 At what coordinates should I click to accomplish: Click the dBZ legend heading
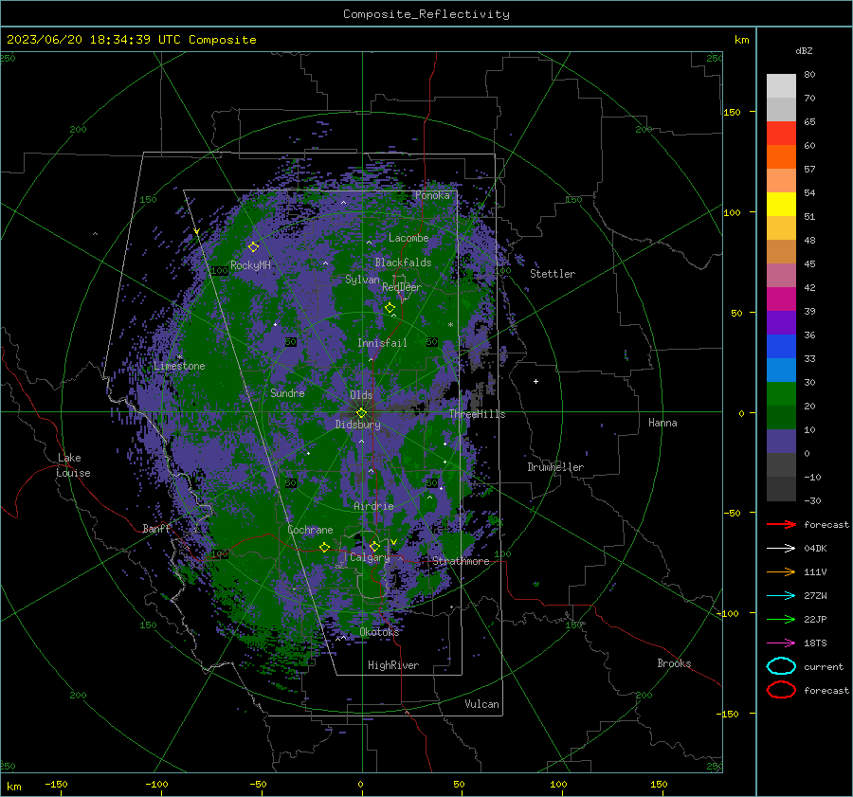804,50
